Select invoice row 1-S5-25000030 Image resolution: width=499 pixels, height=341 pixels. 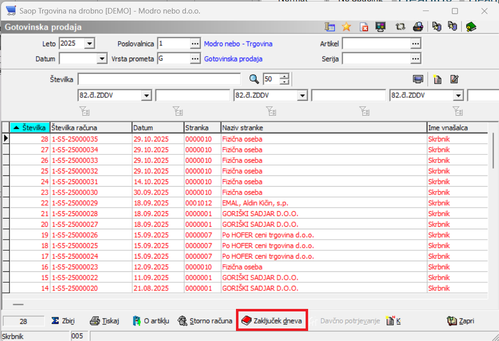click(x=249, y=192)
